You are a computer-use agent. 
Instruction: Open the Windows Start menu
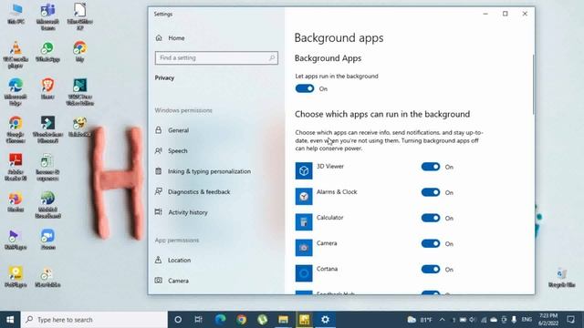[x=10, y=320]
